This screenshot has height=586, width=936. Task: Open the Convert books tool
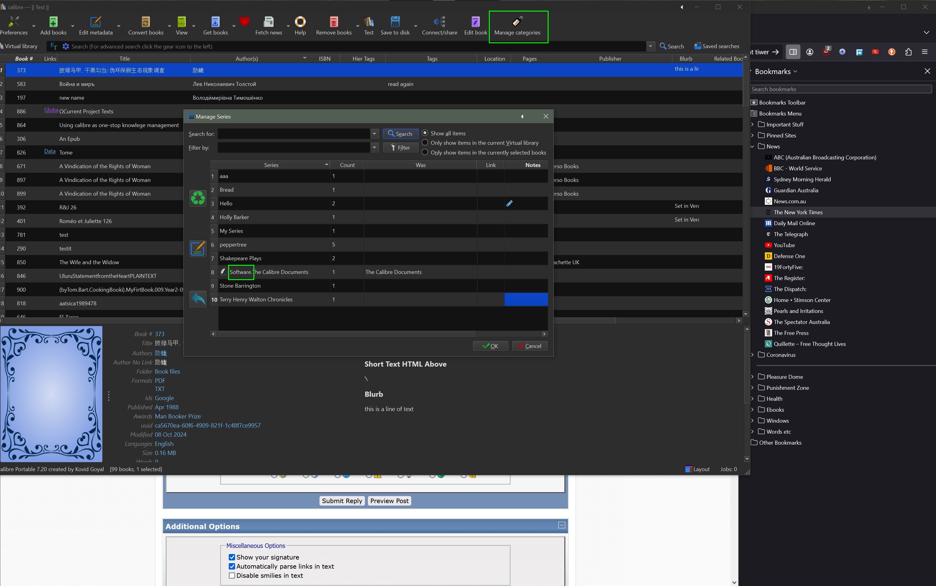click(146, 26)
